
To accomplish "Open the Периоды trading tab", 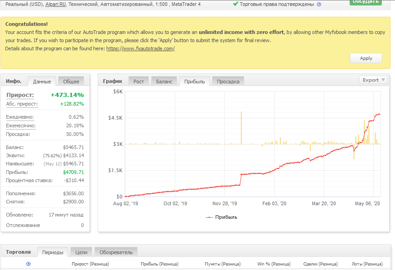I will tap(53, 252).
